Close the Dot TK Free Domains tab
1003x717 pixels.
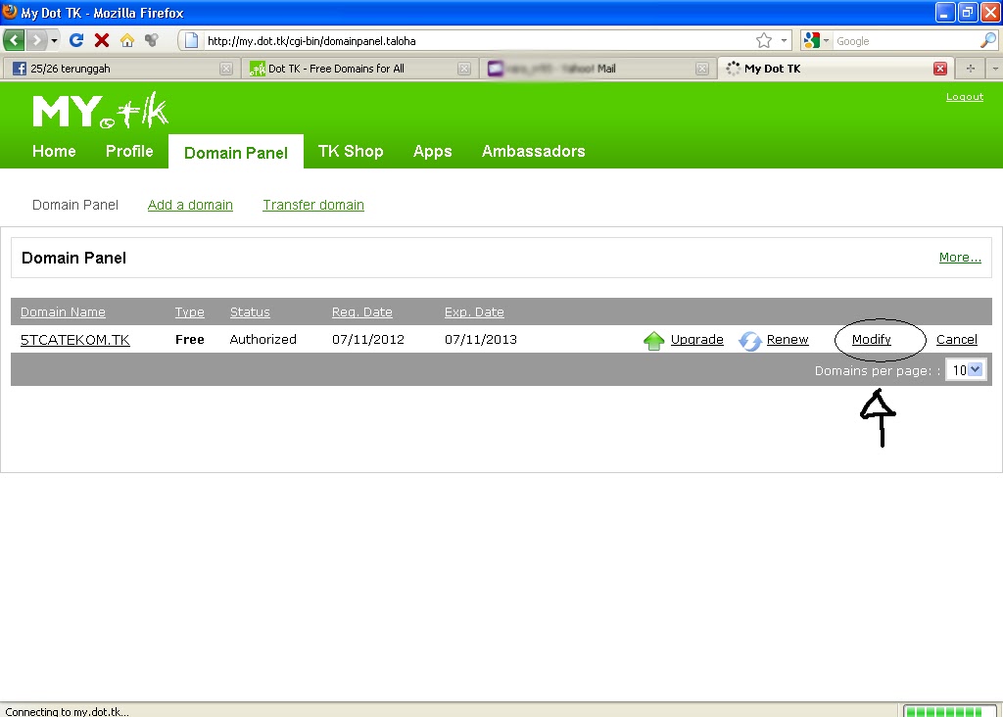[464, 69]
